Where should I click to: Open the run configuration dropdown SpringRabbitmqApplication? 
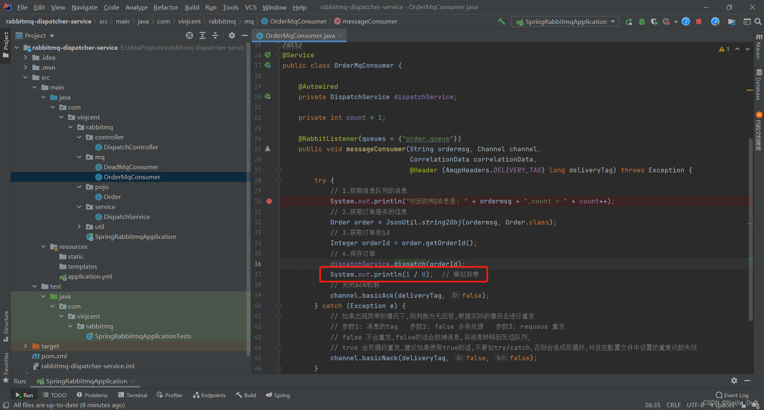565,21
